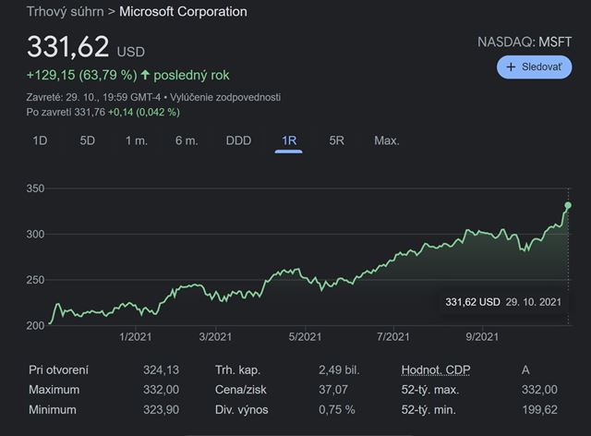Screen dimensions: 591x436
Task: Select the 1R one-year tab
Action: tap(289, 140)
